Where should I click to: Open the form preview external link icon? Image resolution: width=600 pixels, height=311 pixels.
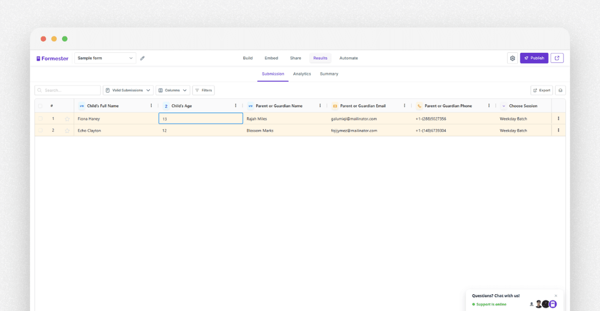pyautogui.click(x=557, y=58)
